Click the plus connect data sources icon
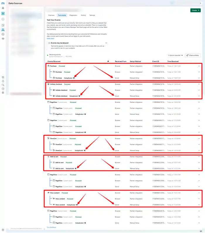This screenshot has width=205, height=233. [3, 19]
